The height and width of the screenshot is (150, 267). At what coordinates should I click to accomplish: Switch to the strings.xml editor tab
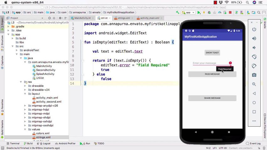click(123, 18)
